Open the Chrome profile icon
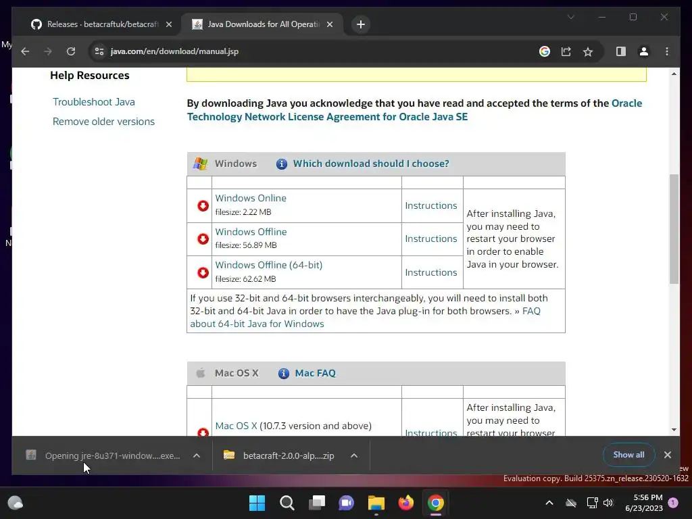The width and height of the screenshot is (692, 519). coord(644,51)
